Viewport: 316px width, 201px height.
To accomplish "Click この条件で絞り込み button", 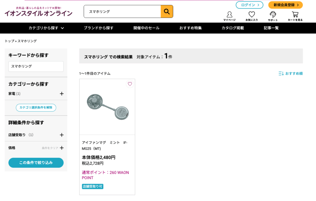I will (36, 163).
